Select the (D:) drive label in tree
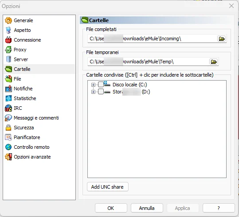 (131, 92)
